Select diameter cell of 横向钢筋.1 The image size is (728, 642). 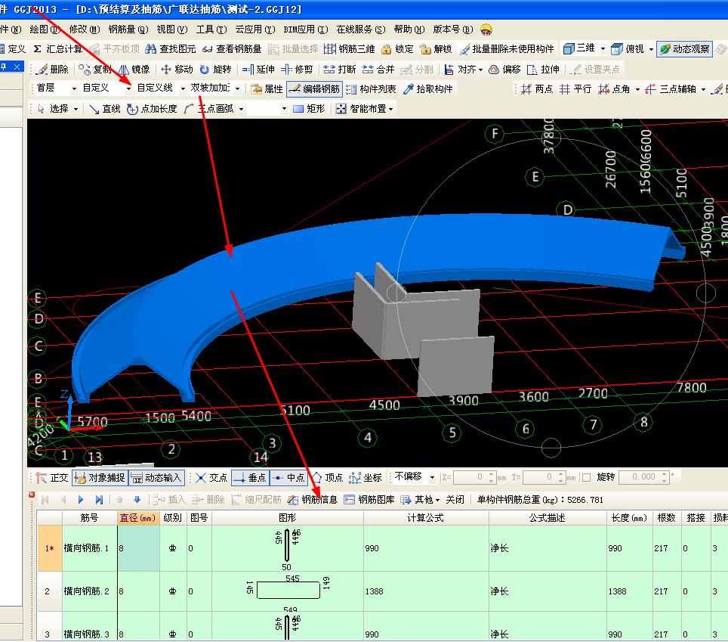point(138,548)
